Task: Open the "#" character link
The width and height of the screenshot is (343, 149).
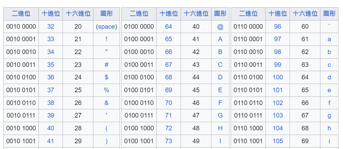Action: pos(106,65)
